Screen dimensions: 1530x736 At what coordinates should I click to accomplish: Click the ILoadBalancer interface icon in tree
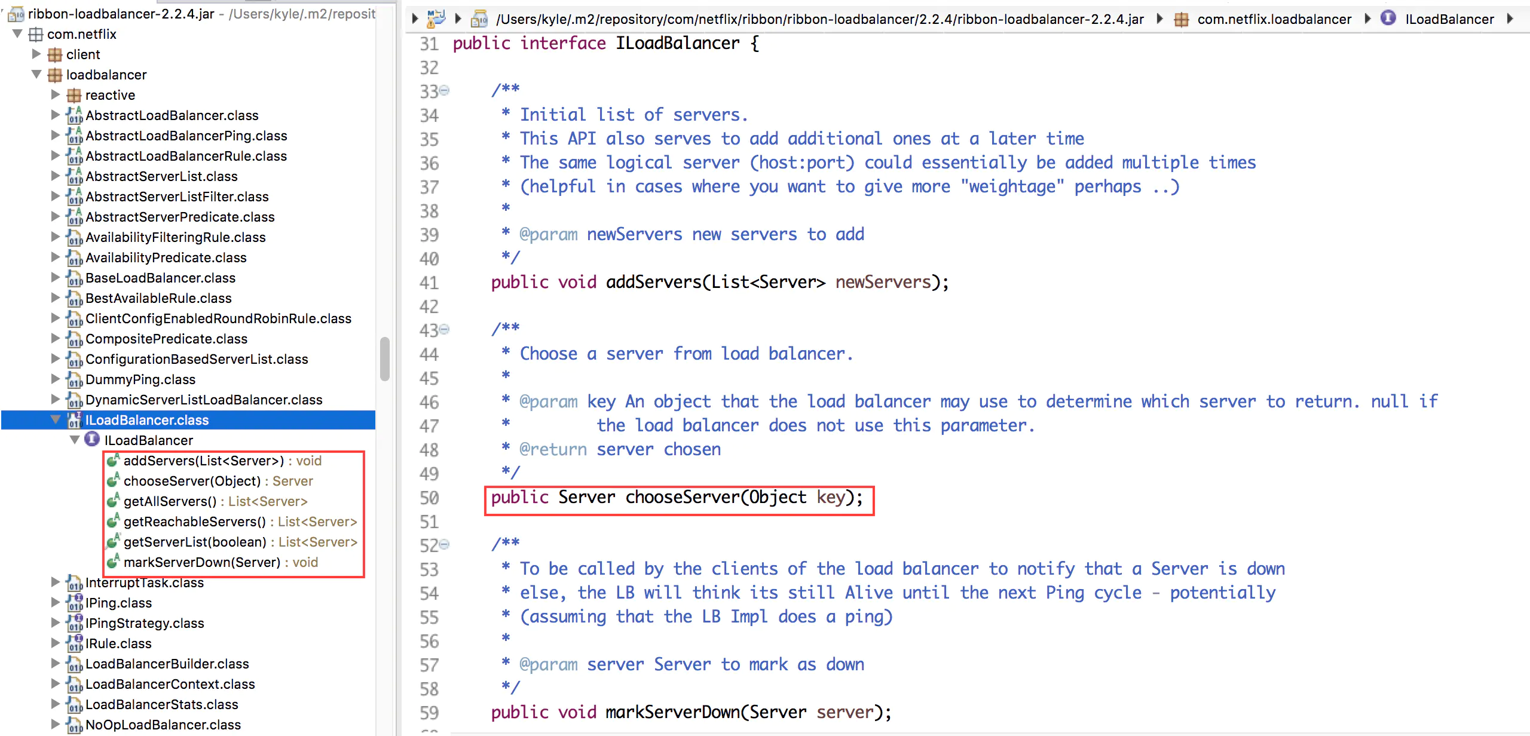coord(92,440)
